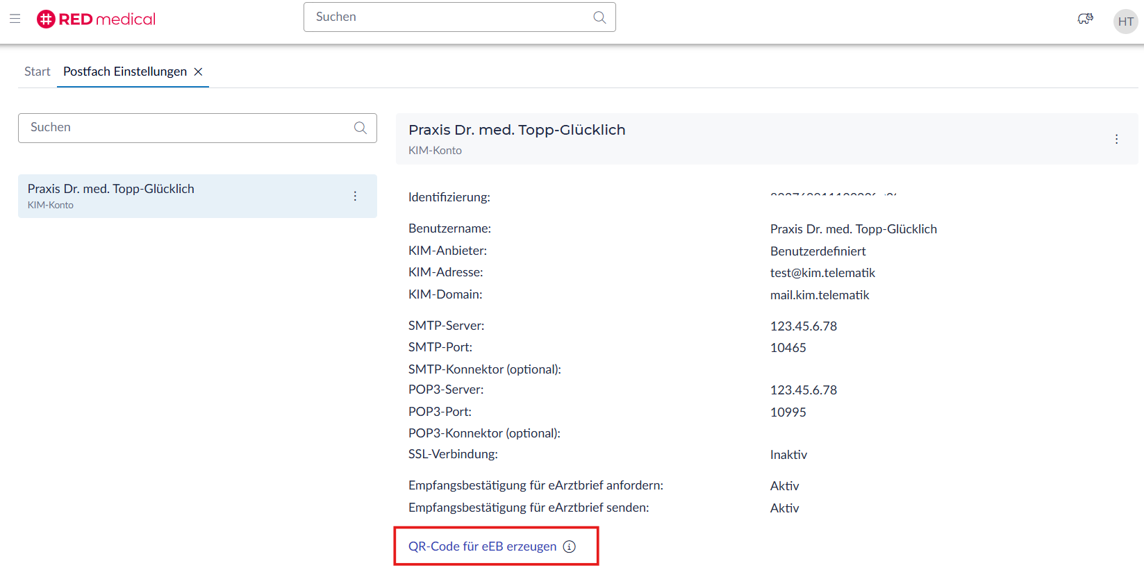This screenshot has width=1144, height=577.
Task: Click the KIM-Domain value mail.kim.telematik
Action: click(x=820, y=295)
